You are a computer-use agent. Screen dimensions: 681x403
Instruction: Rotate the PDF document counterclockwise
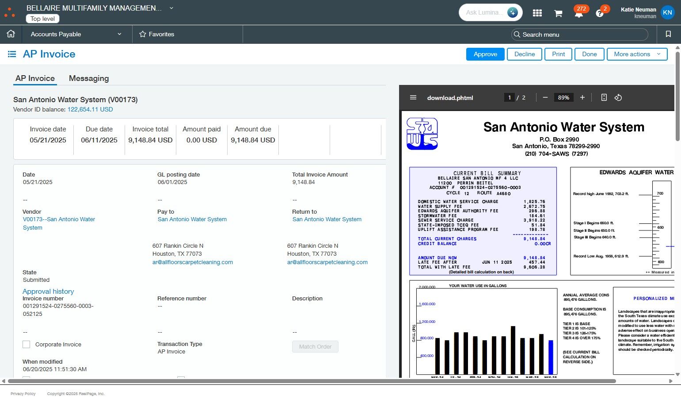(x=618, y=97)
